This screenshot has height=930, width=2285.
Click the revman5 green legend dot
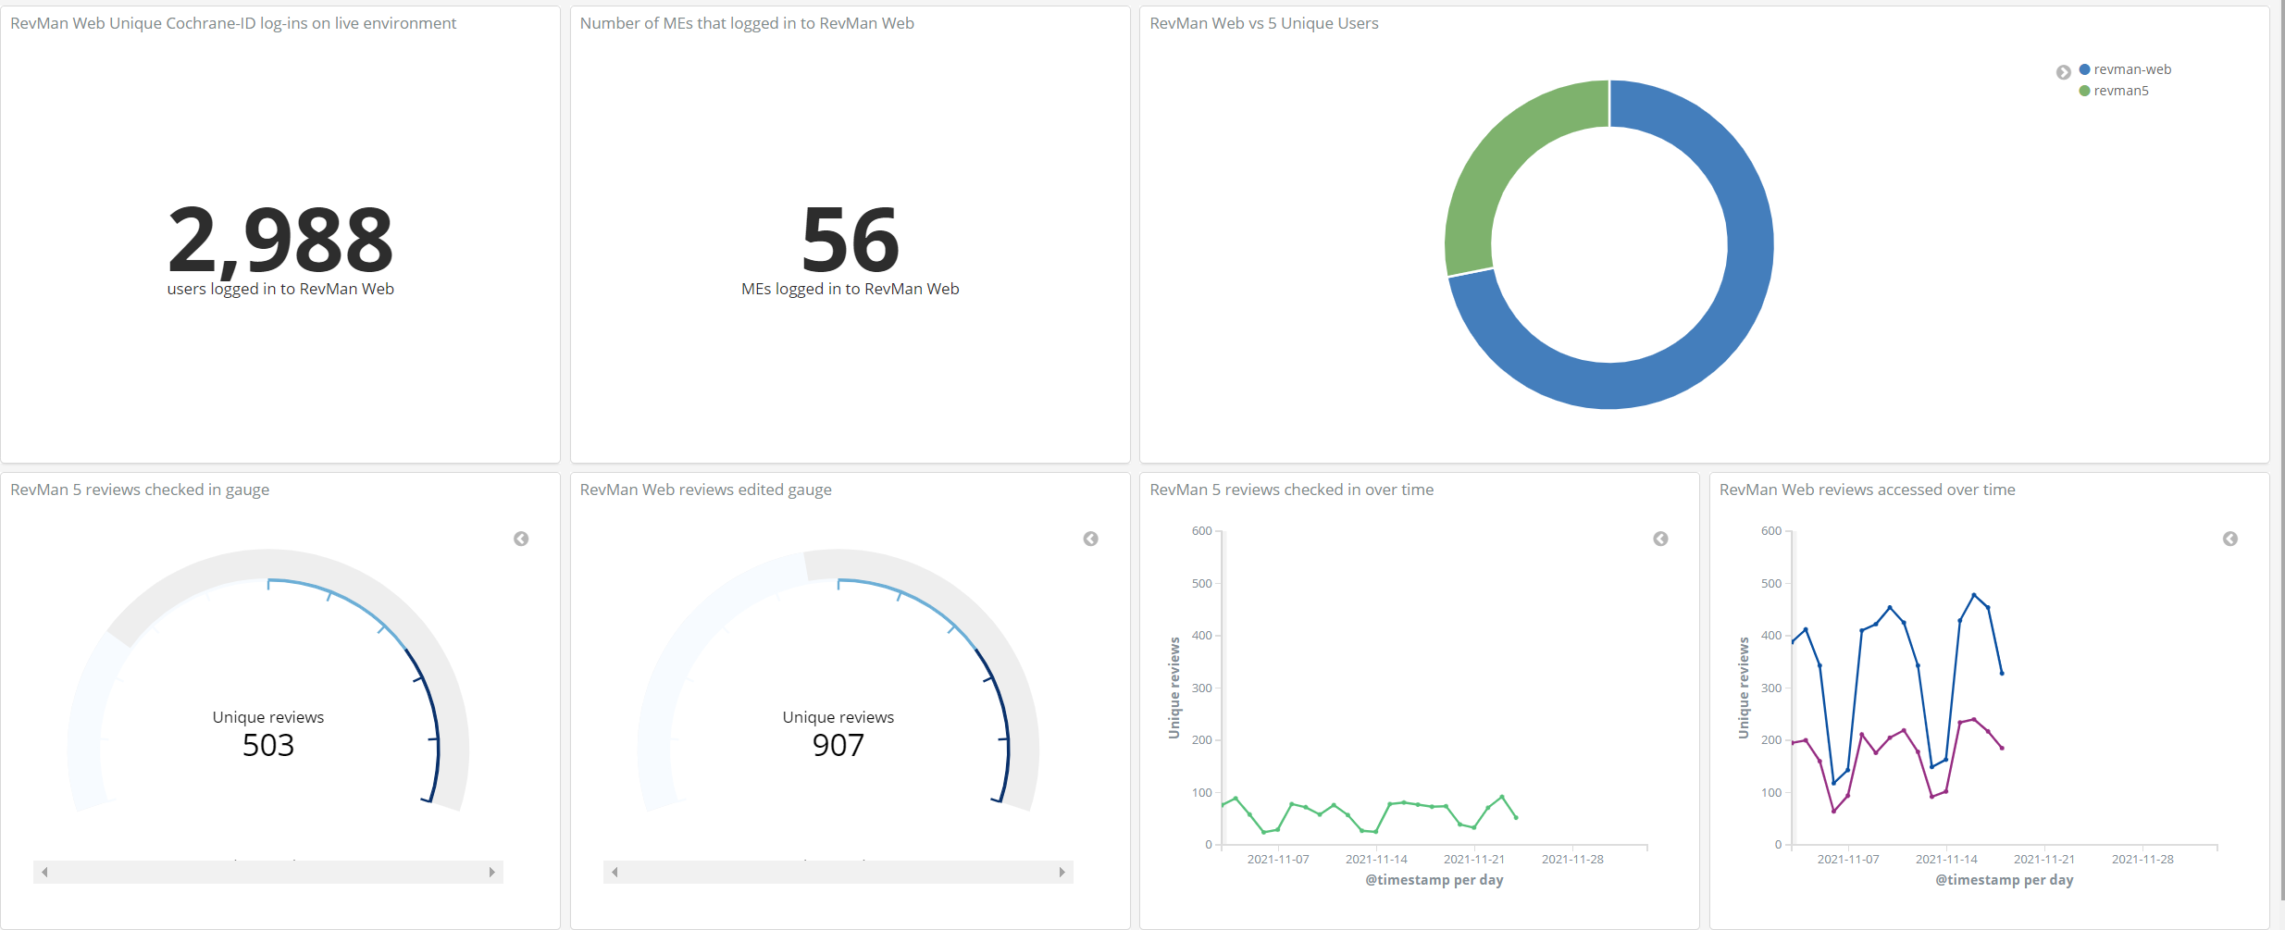2084,91
